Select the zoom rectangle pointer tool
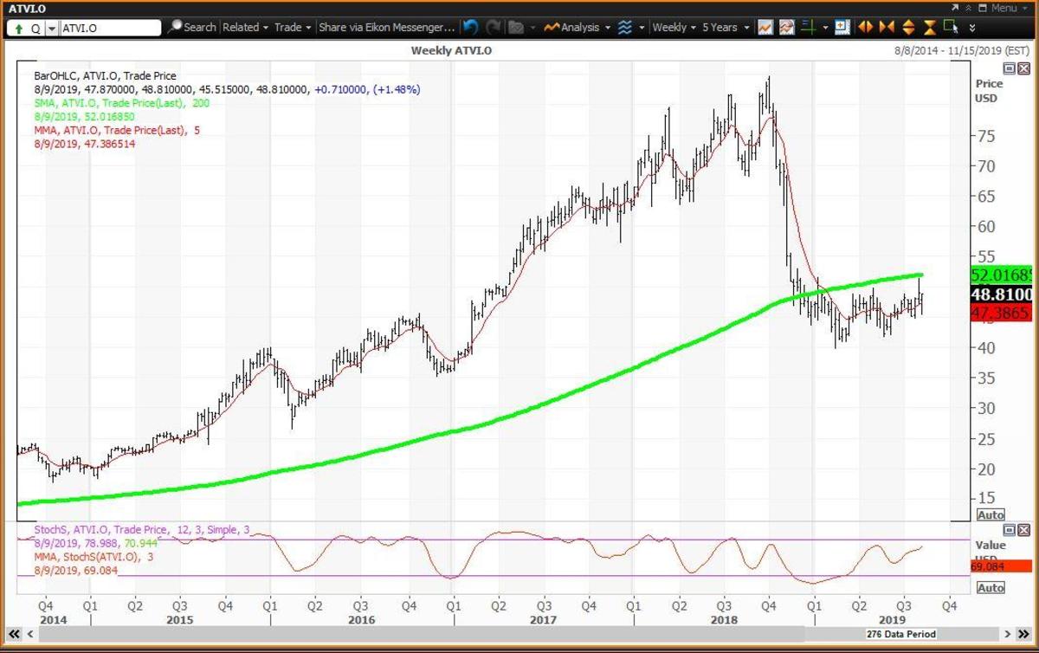Image resolution: width=1039 pixels, height=653 pixels. click(x=952, y=27)
